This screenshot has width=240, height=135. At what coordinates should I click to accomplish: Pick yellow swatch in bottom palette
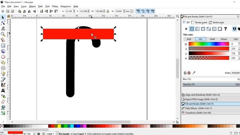pos(59,126)
